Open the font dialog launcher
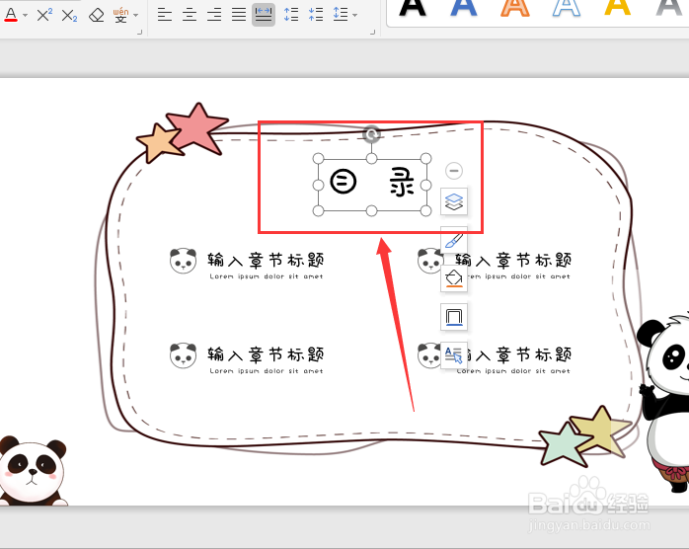Screen dimensions: 689x549 (140, 32)
